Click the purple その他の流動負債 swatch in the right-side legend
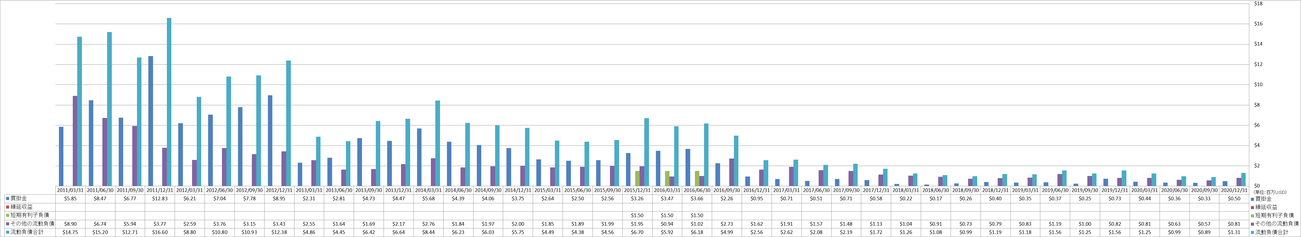This screenshot has height=237, width=1301. (1253, 224)
